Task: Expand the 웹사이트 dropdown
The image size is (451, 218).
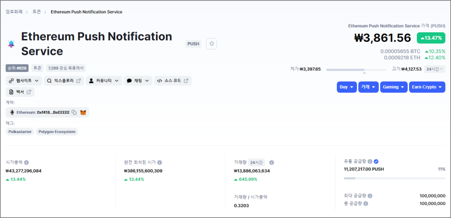Action: (x=24, y=81)
